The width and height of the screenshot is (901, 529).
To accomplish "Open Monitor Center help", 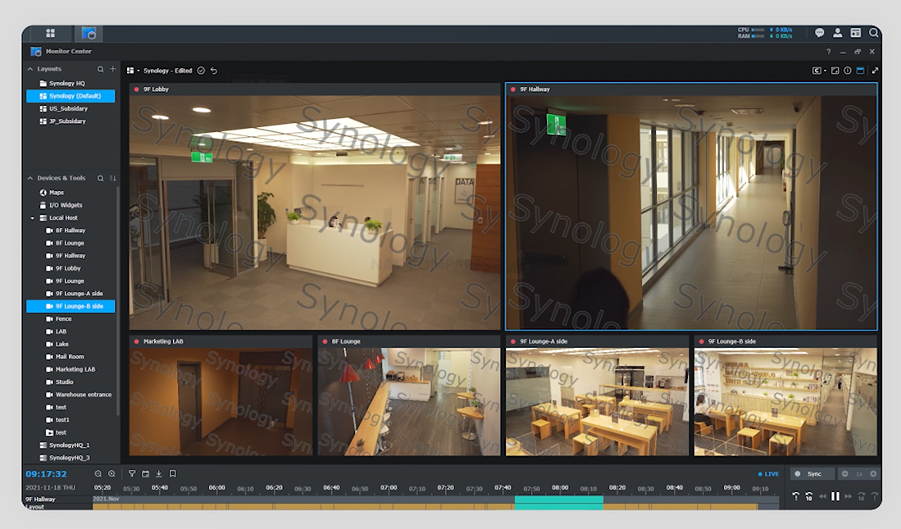I will pyautogui.click(x=828, y=51).
